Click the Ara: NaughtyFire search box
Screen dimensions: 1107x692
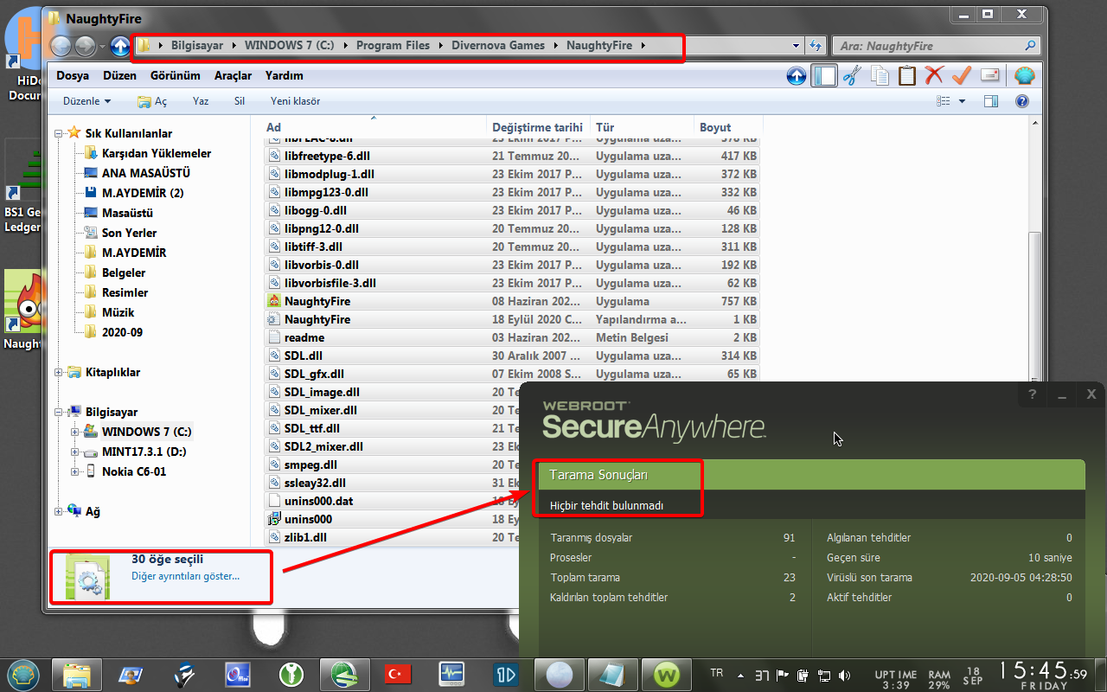click(936, 46)
